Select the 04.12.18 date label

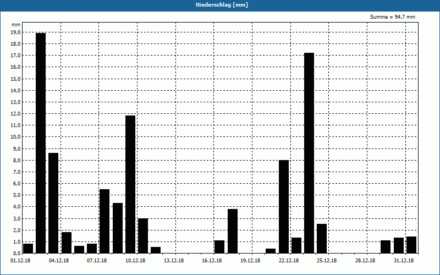(x=59, y=261)
